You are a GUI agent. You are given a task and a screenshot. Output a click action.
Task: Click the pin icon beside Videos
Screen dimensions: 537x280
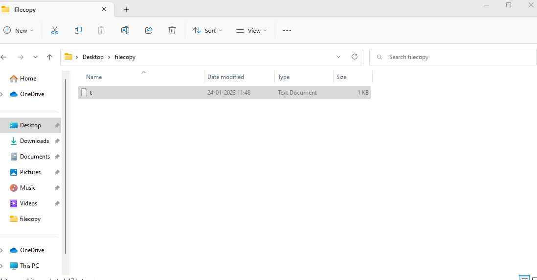(x=57, y=203)
